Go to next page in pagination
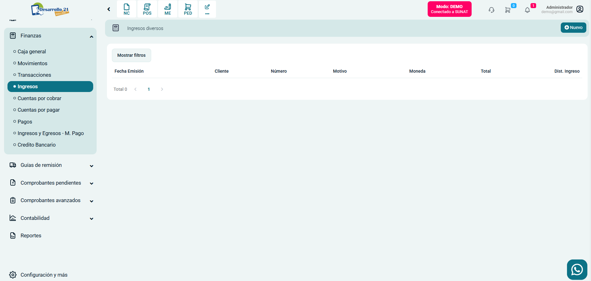The height and width of the screenshot is (281, 591). (162, 89)
